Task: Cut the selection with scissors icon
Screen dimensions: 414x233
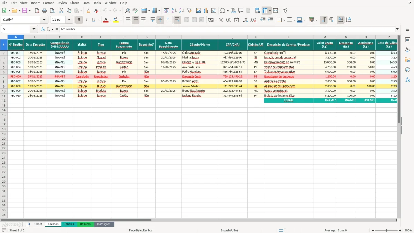Action: tap(61, 11)
